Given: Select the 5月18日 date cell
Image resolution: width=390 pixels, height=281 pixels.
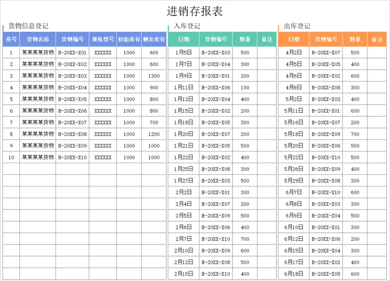Looking at the screenshot, I should click(294, 134).
